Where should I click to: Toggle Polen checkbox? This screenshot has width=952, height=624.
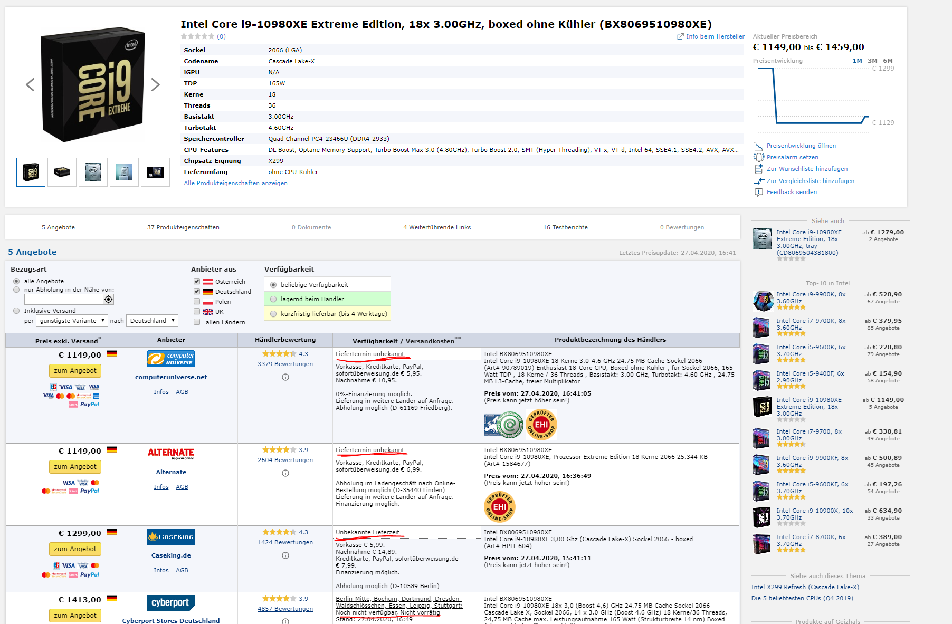[197, 302]
